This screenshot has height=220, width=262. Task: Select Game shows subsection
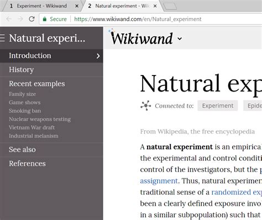(25, 102)
